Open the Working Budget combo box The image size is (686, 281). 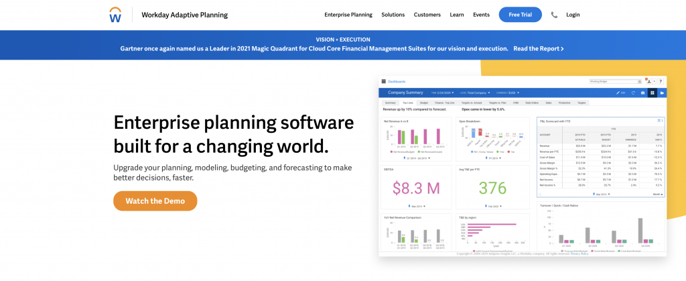pos(616,81)
